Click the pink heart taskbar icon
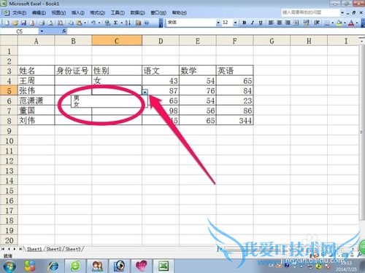The width and height of the screenshot is (365, 273). [x=142, y=266]
